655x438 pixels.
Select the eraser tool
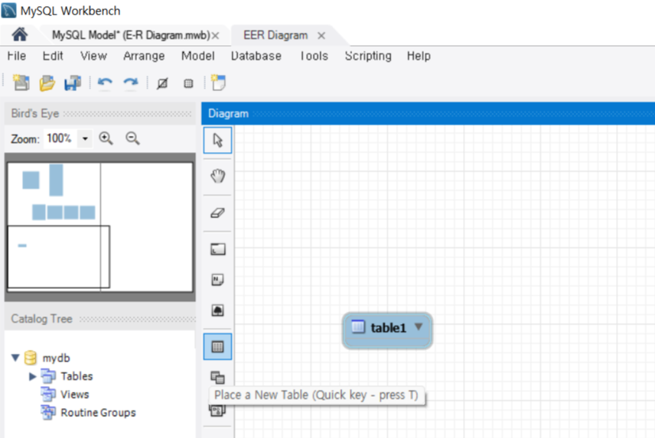coord(217,213)
